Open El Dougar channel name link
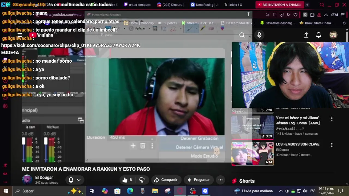 click(44, 177)
